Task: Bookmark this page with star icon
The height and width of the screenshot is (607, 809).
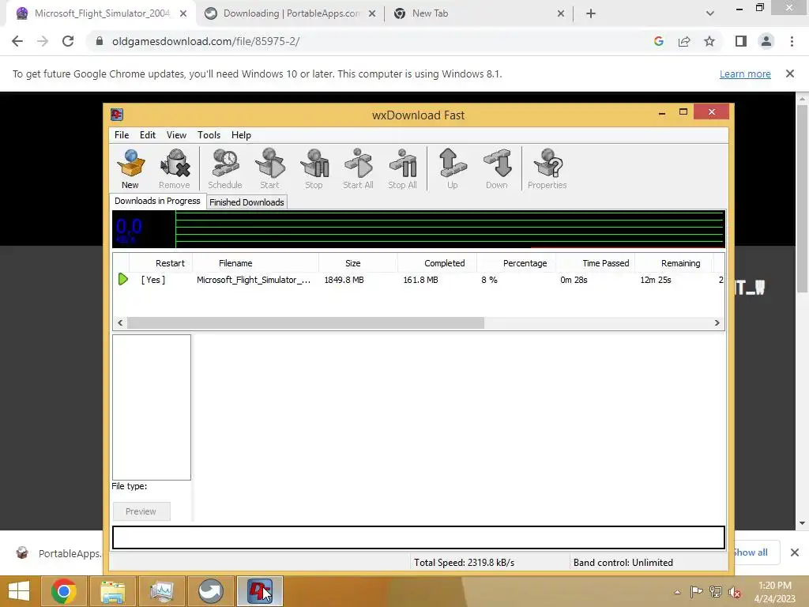Action: coord(709,41)
